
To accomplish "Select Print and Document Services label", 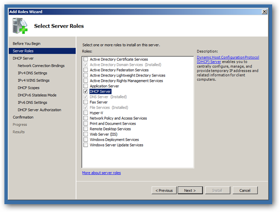I will click(x=113, y=124).
